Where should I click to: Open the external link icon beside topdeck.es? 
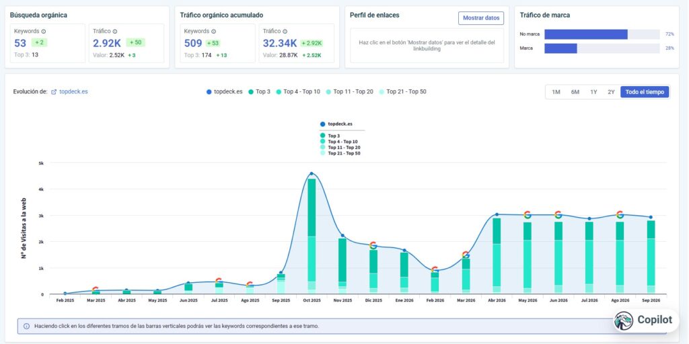click(x=54, y=92)
